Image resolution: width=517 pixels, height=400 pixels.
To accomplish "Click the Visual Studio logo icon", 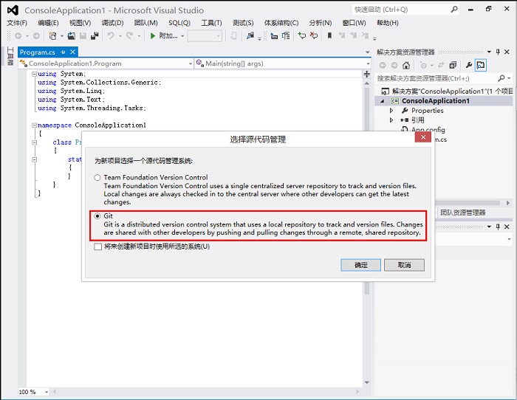I will click(13, 10).
